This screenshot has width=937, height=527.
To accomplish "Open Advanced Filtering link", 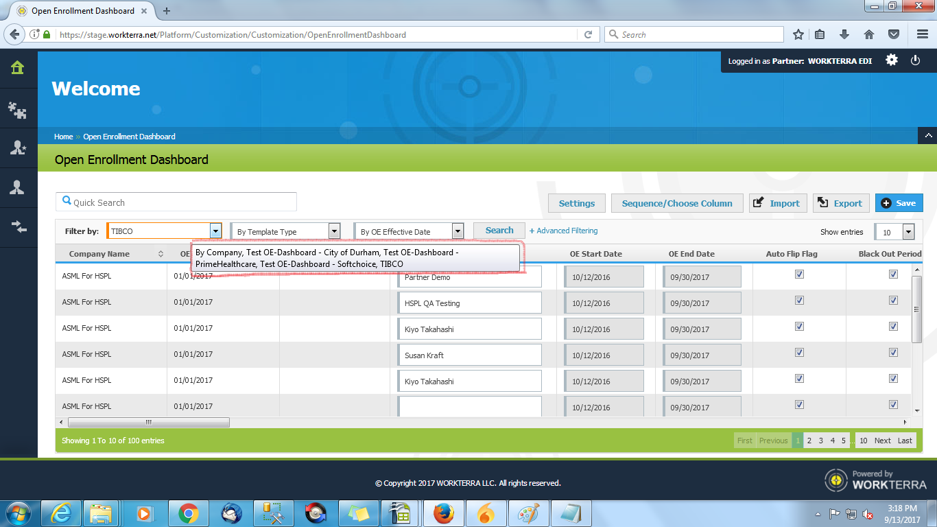I will click(x=564, y=231).
